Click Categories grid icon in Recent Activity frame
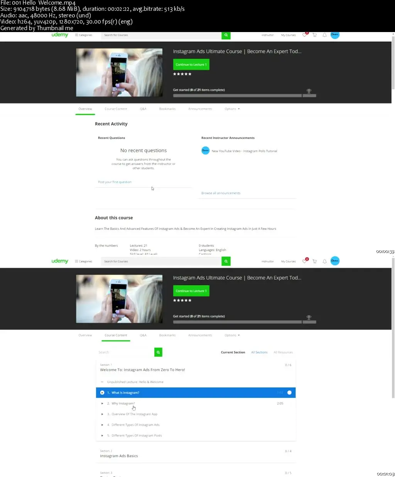 coord(76,35)
